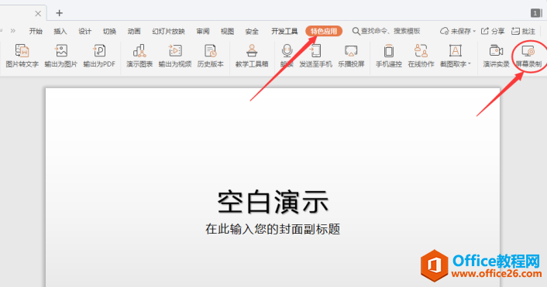This screenshot has height=287, width=547.
Task: Share the document via 分享
Action: click(493, 32)
